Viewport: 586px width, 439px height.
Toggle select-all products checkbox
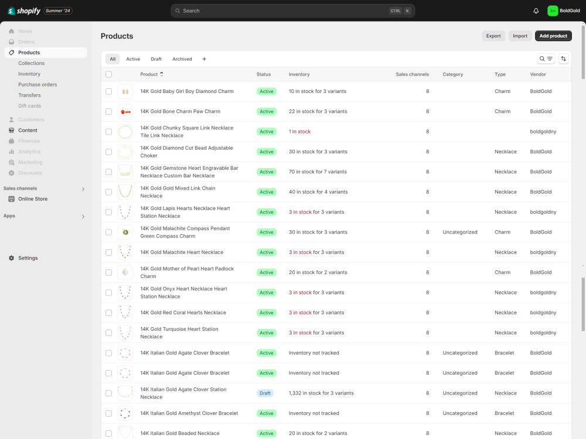109,74
